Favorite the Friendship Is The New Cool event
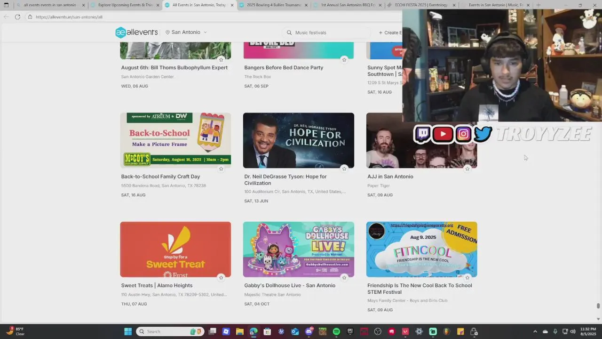The height and width of the screenshot is (339, 602). (x=467, y=277)
